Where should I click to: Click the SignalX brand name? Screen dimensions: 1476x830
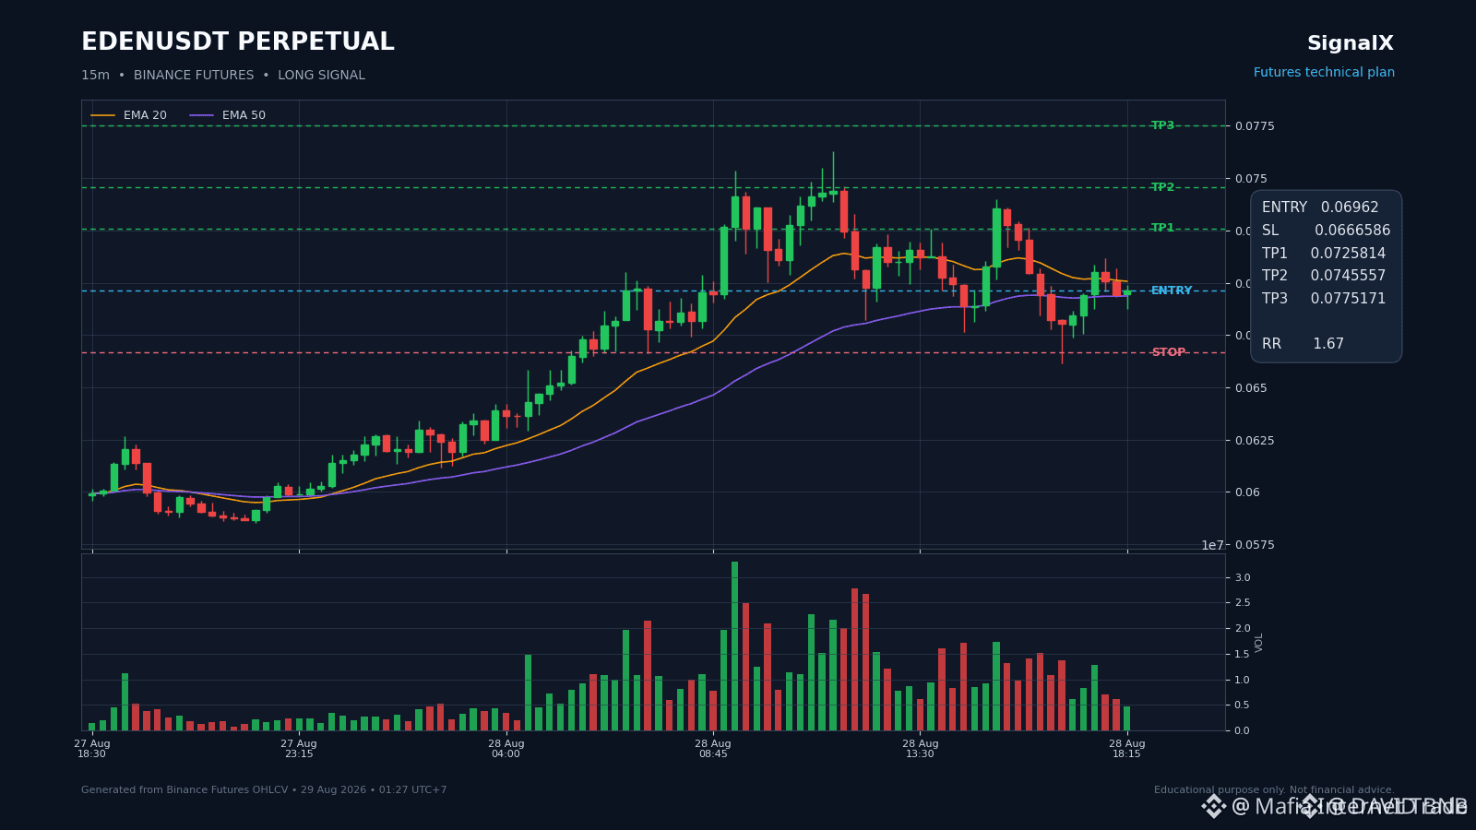tap(1351, 43)
